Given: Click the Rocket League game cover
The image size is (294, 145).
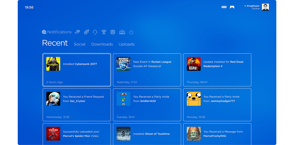Looking at the screenshot, I should pyautogui.click(x=123, y=64).
